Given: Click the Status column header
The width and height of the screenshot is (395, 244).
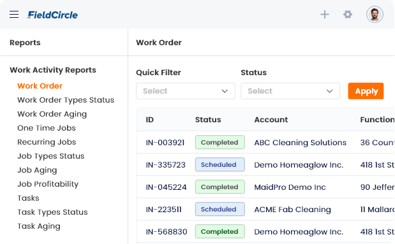Looking at the screenshot, I should pyautogui.click(x=208, y=120).
